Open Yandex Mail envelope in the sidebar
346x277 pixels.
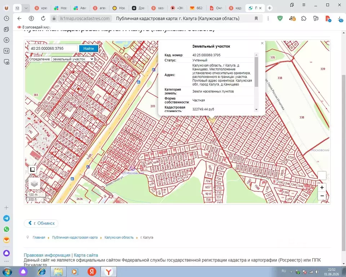pos(6,240)
